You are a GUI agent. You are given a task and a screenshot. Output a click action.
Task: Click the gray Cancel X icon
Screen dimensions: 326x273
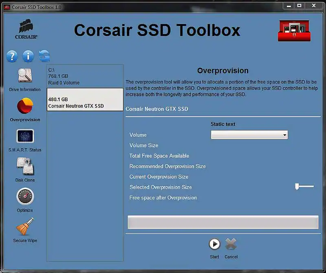231,244
